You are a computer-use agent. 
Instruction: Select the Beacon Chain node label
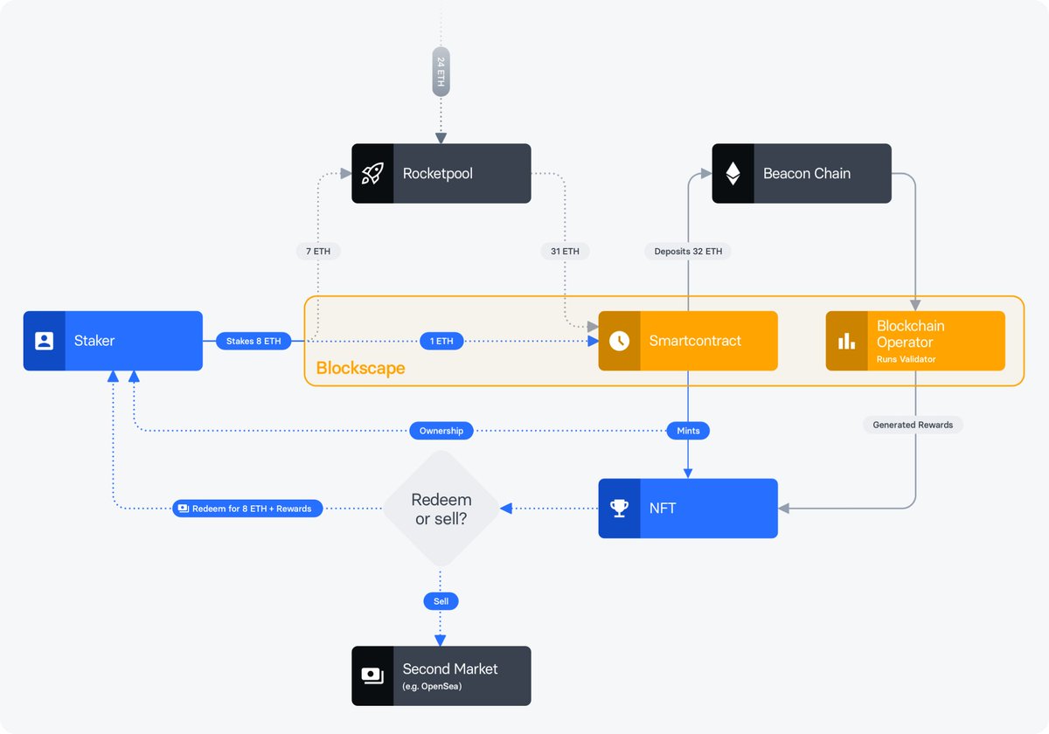(x=807, y=173)
